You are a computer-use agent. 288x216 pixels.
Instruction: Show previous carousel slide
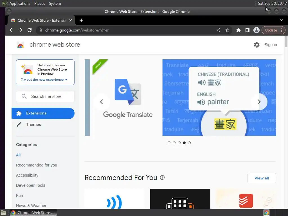[x=102, y=102]
